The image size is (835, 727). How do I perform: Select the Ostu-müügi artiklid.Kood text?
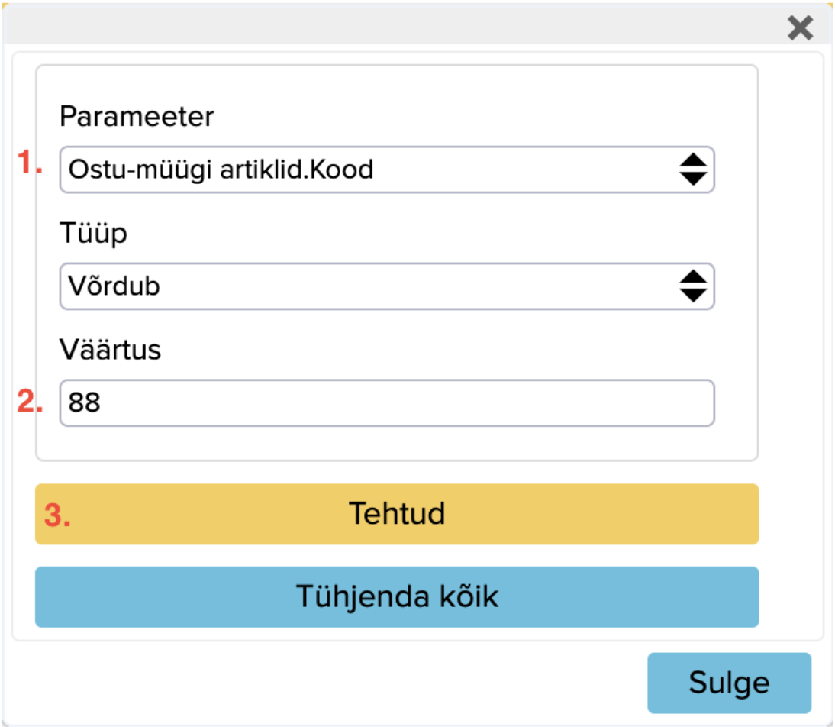click(221, 170)
